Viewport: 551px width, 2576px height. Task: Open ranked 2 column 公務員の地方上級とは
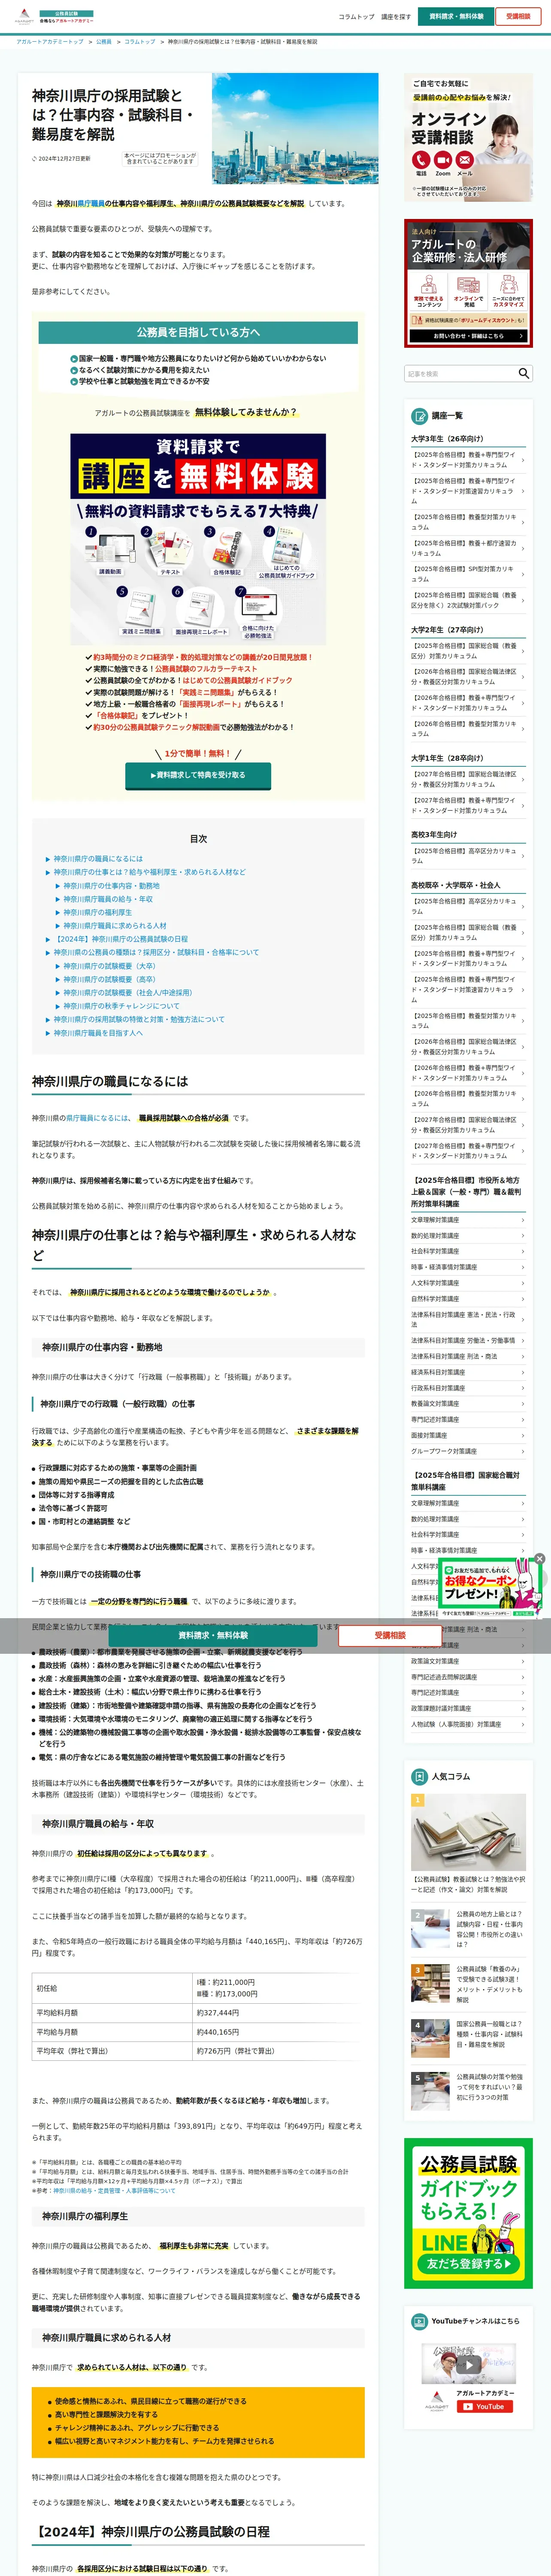pos(468,1929)
